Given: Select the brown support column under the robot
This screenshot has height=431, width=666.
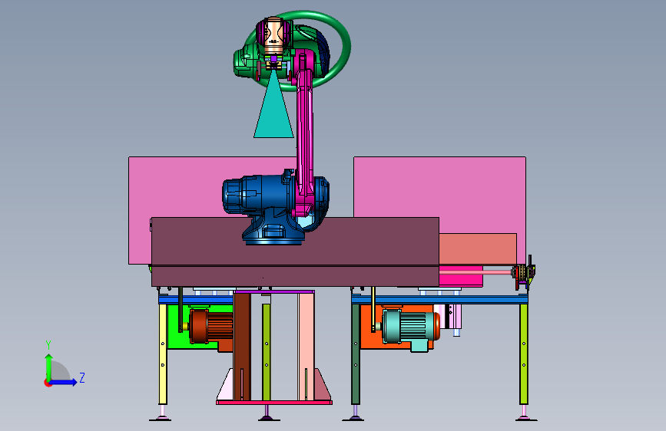Looking at the screenshot, I should pos(242,346).
